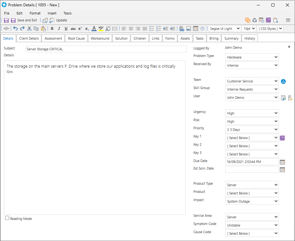Enable the Reading Mode checkbox
The height and width of the screenshot is (241, 295).
click(7, 218)
